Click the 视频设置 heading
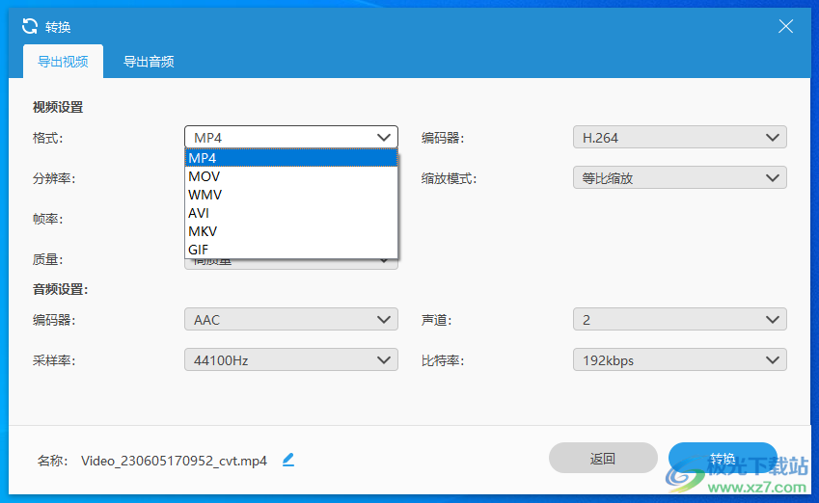This screenshot has height=503, width=819. [58, 108]
